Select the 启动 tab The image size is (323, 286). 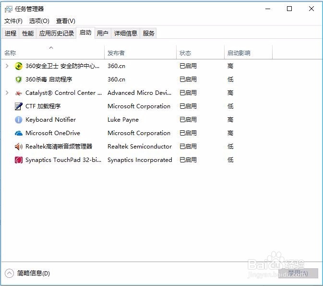(x=85, y=33)
